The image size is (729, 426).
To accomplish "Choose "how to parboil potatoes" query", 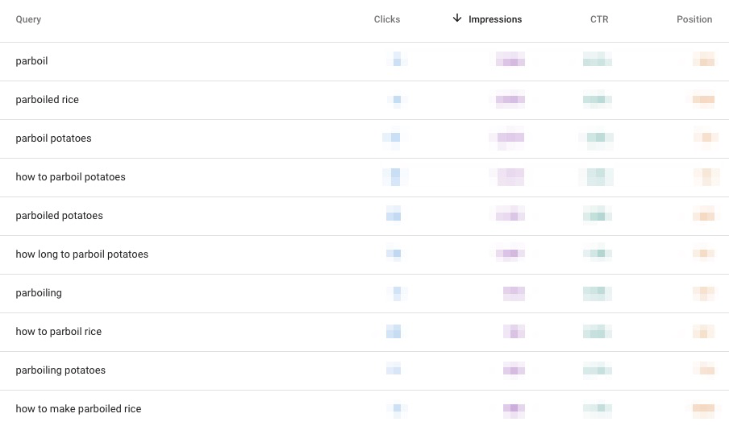I will [x=70, y=177].
